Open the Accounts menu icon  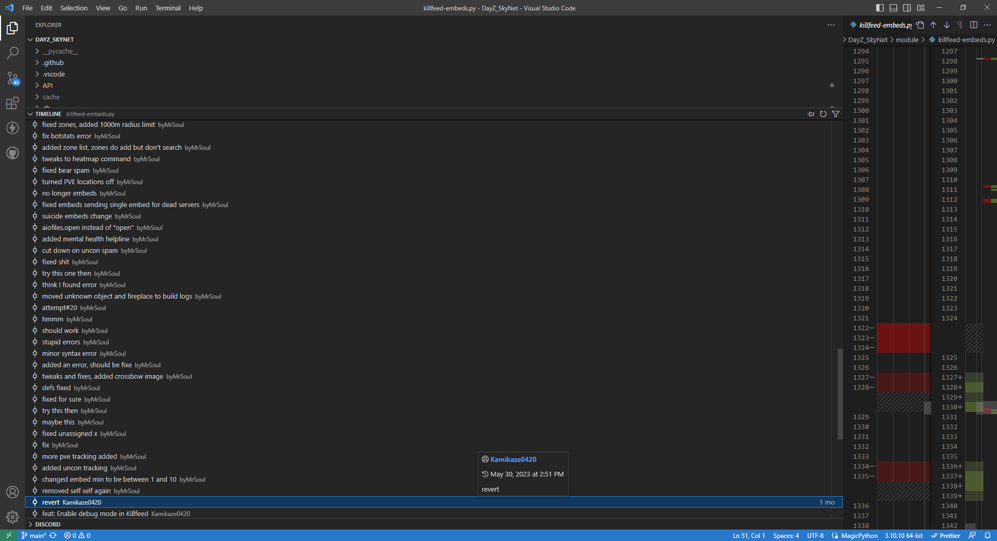click(x=12, y=492)
